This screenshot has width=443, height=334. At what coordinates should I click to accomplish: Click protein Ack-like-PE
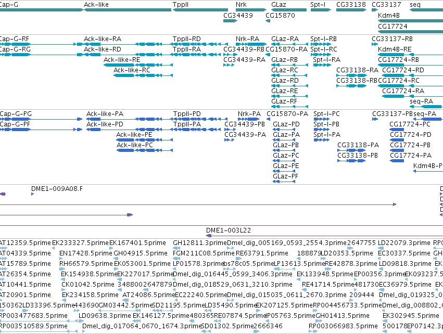point(134,135)
